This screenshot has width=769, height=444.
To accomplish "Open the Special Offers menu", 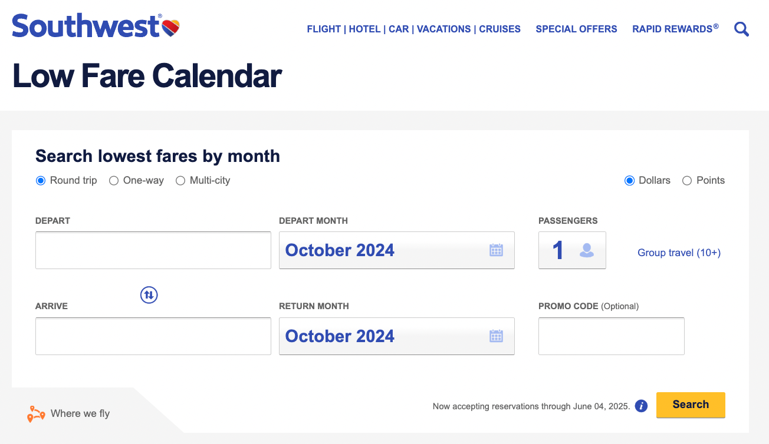I will tap(576, 29).
